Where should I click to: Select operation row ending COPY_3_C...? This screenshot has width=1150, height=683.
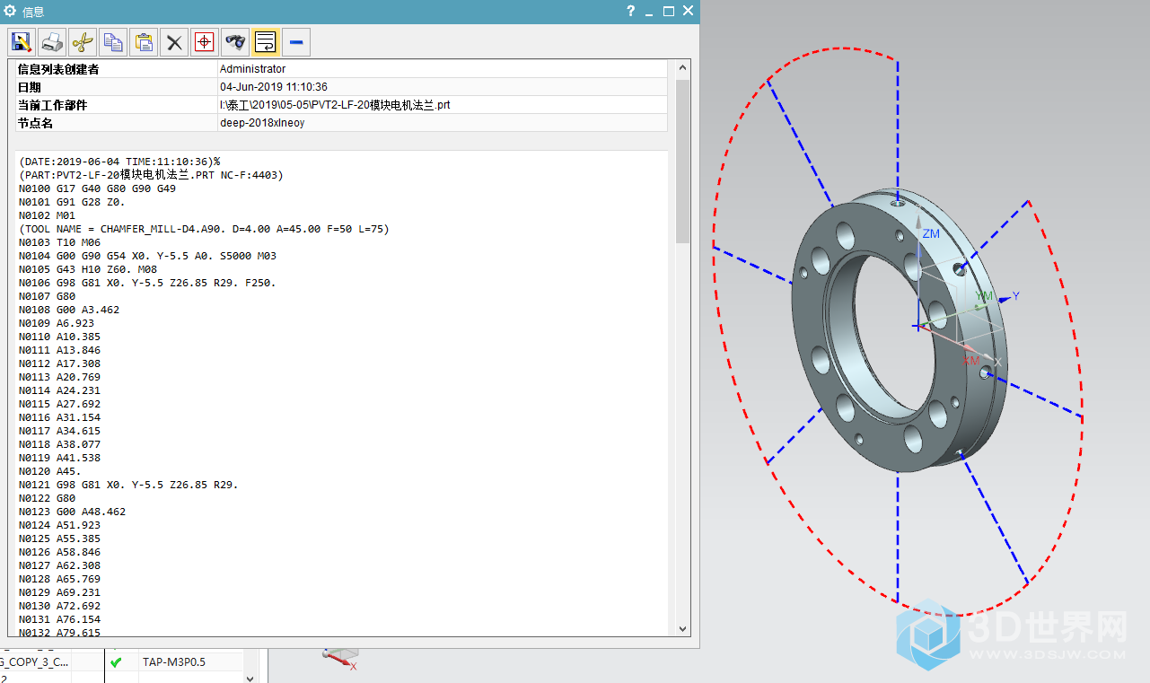tap(35, 662)
